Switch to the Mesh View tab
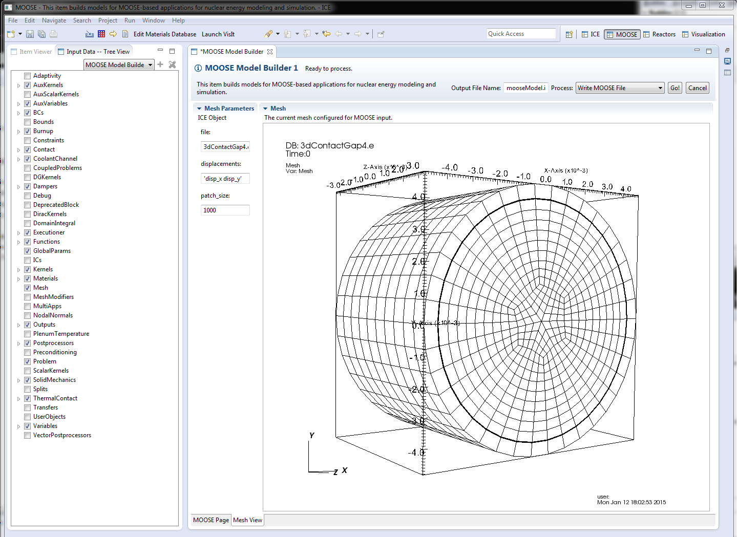The width and height of the screenshot is (737, 537). (247, 520)
